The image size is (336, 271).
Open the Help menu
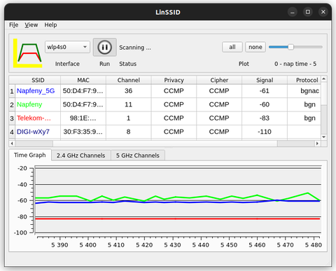pyautogui.click(x=50, y=25)
